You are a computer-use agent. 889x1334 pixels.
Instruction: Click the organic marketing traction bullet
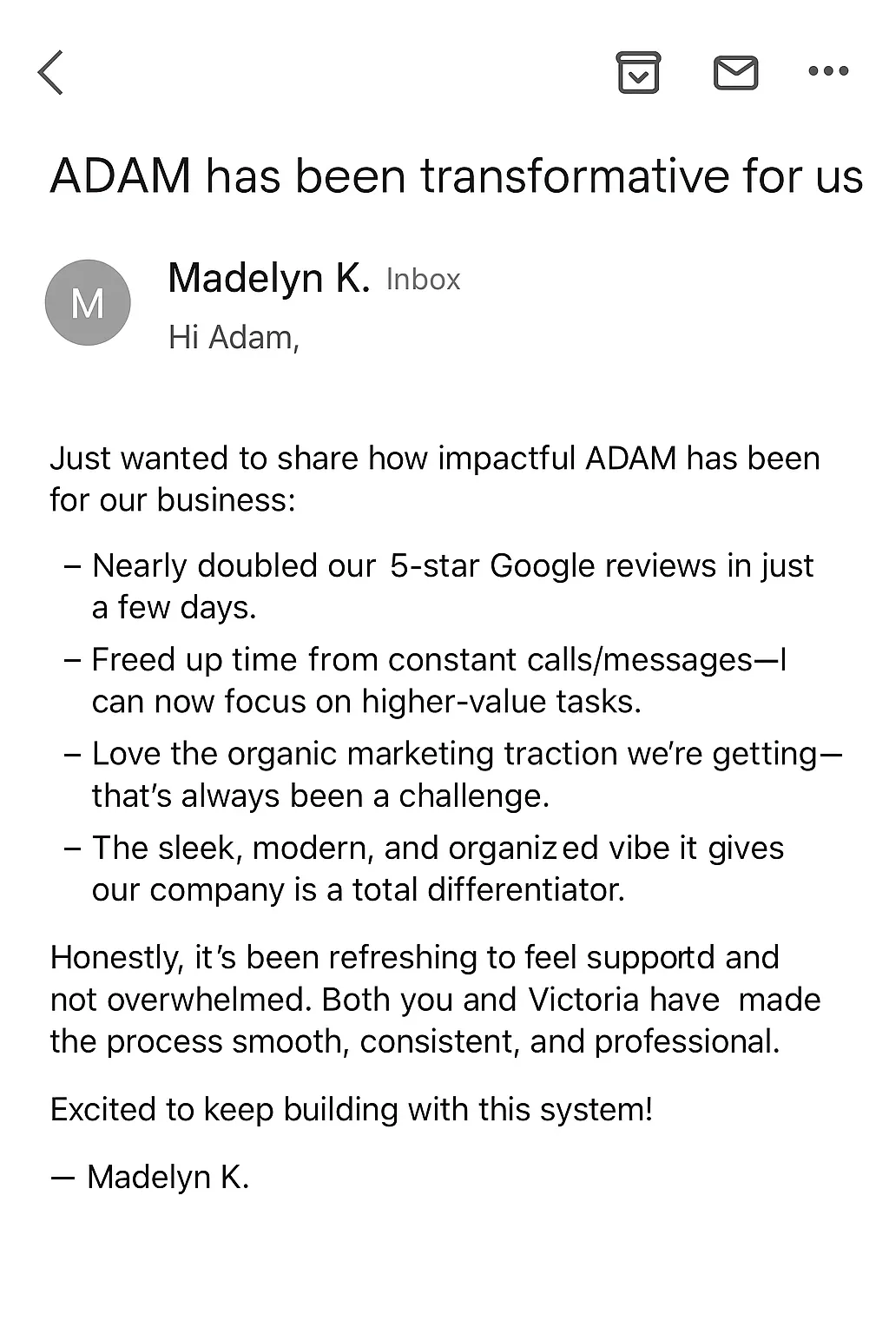coord(453,775)
